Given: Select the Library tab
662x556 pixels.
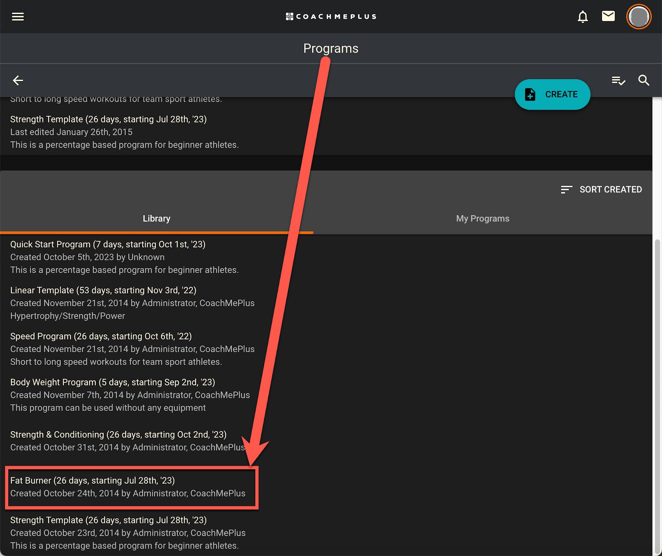Looking at the screenshot, I should (x=156, y=218).
